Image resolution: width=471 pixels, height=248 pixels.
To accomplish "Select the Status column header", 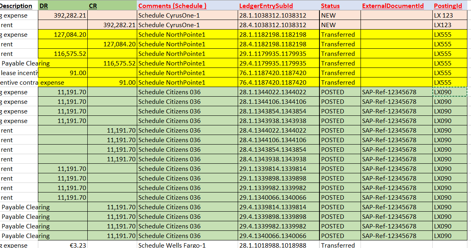I will (339, 6).
